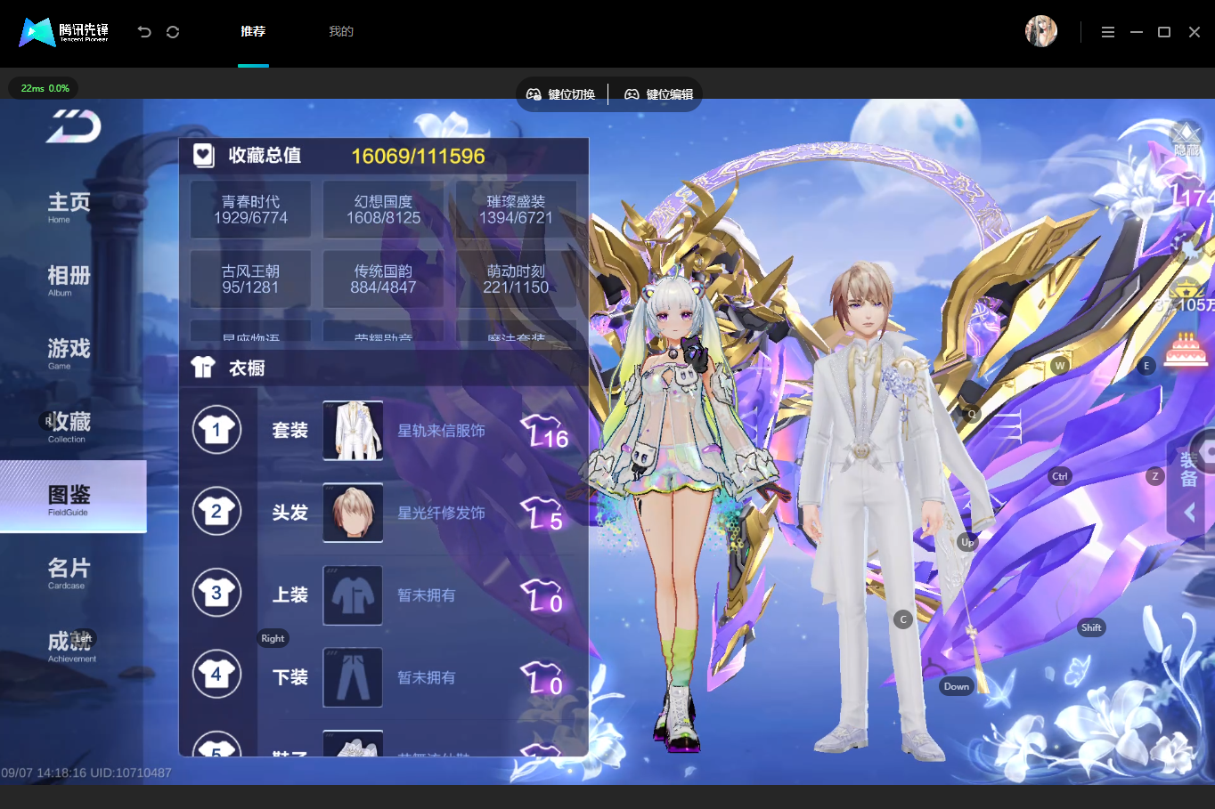The width and height of the screenshot is (1215, 809).
Task: Click the 下装 pants placeholder thumbnail
Action: pyautogui.click(x=353, y=677)
